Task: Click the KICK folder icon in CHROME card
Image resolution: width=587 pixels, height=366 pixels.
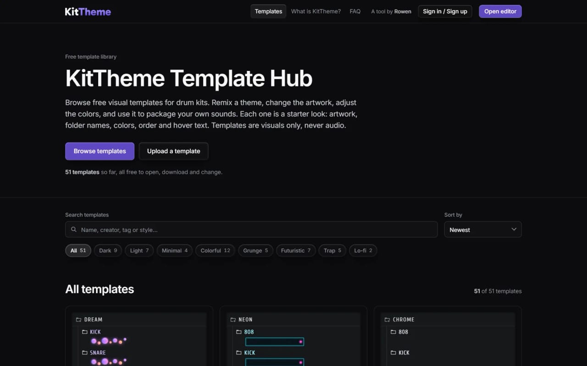Action: pyautogui.click(x=393, y=353)
